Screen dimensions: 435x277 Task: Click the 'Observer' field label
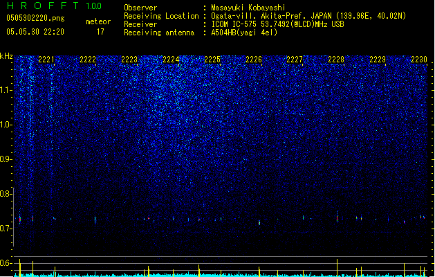140,8
